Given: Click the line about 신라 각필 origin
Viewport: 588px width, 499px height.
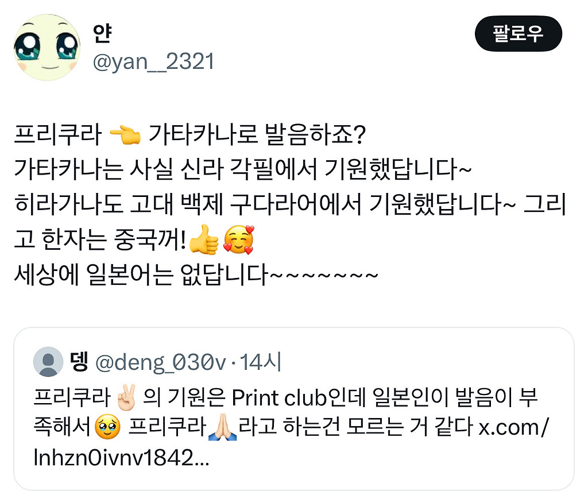Looking at the screenshot, I should point(242,169).
